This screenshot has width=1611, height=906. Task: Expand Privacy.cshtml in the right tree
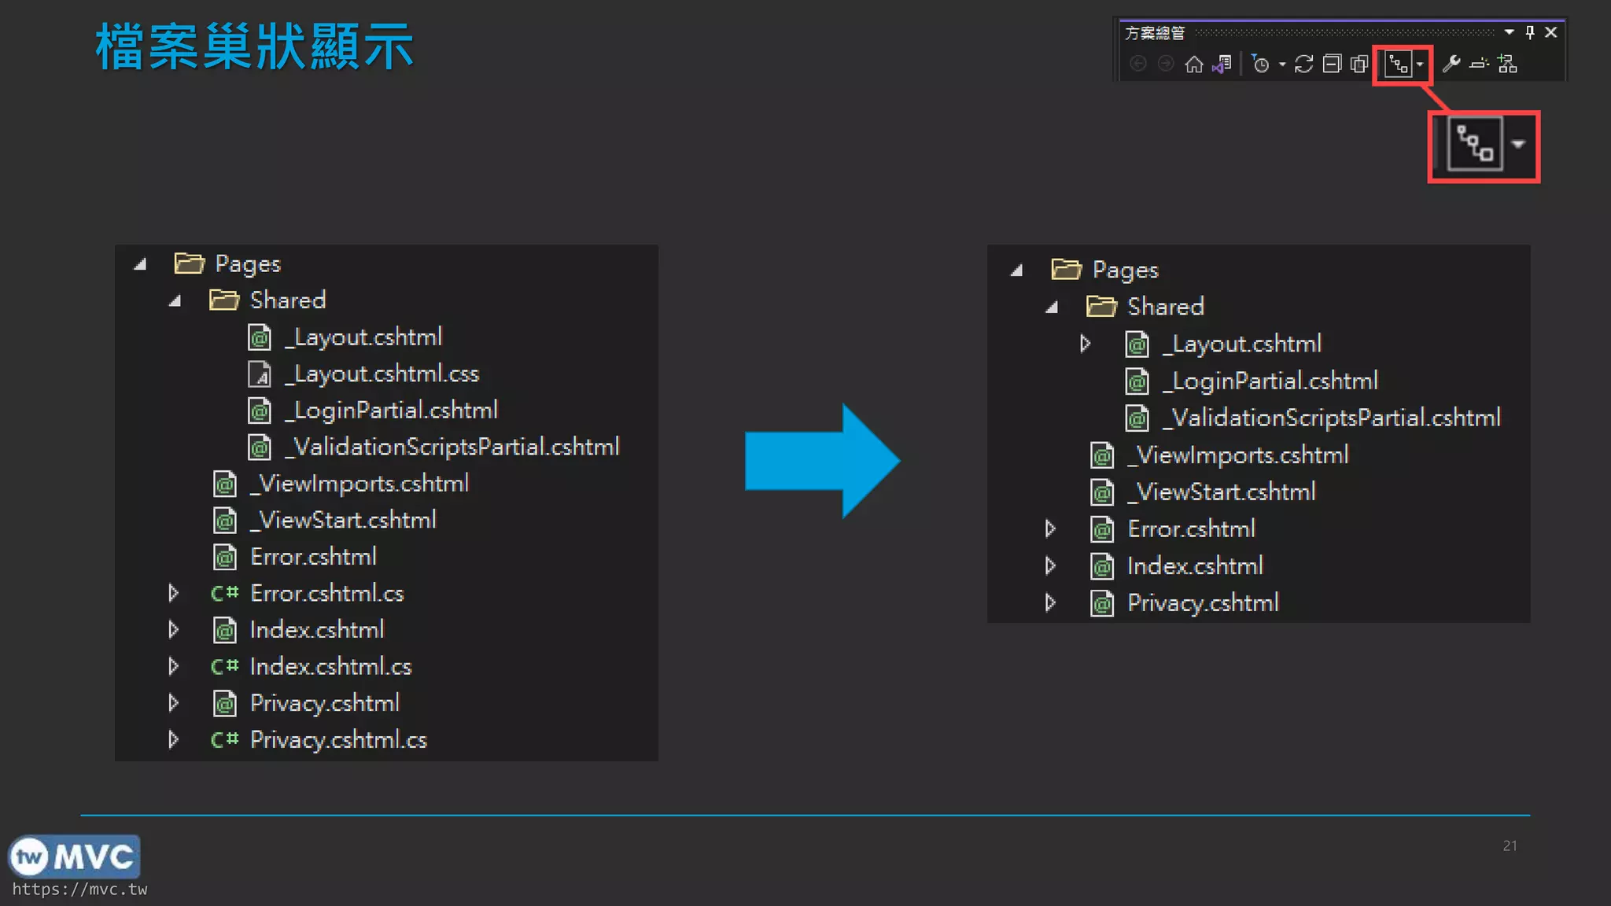(1050, 602)
